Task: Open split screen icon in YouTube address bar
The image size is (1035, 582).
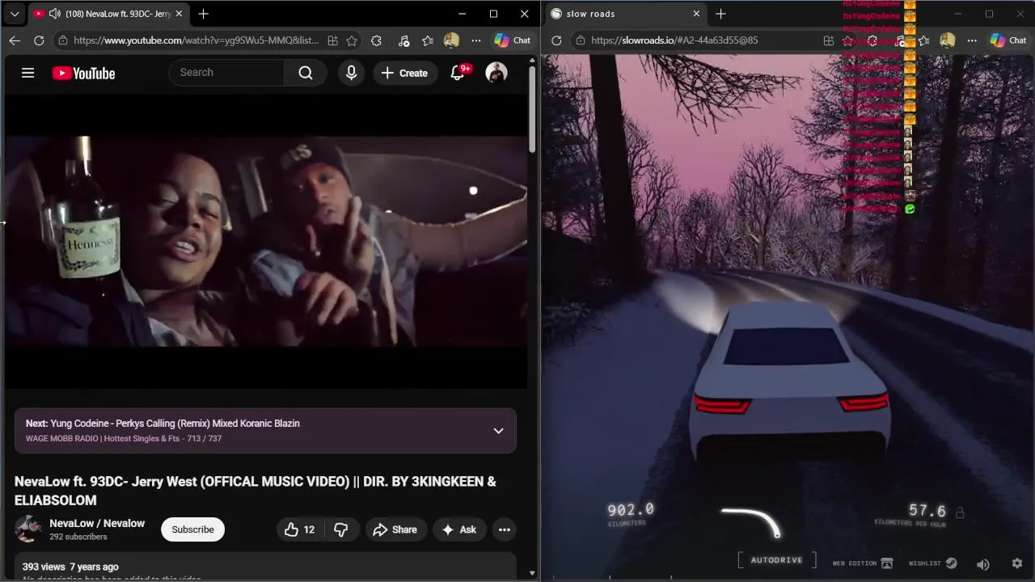Action: (x=332, y=40)
